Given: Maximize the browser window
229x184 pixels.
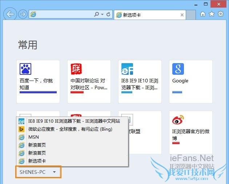Looking at the screenshot, I should coord(206,4).
